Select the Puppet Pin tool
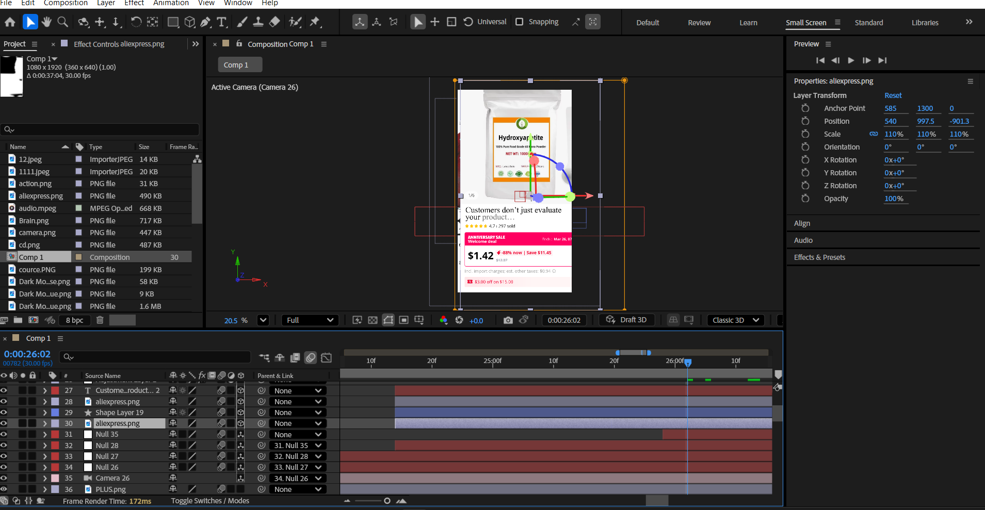 315,22
